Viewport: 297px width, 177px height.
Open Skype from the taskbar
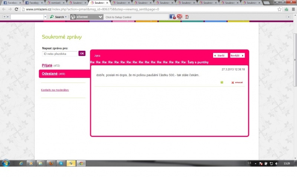(60, 163)
